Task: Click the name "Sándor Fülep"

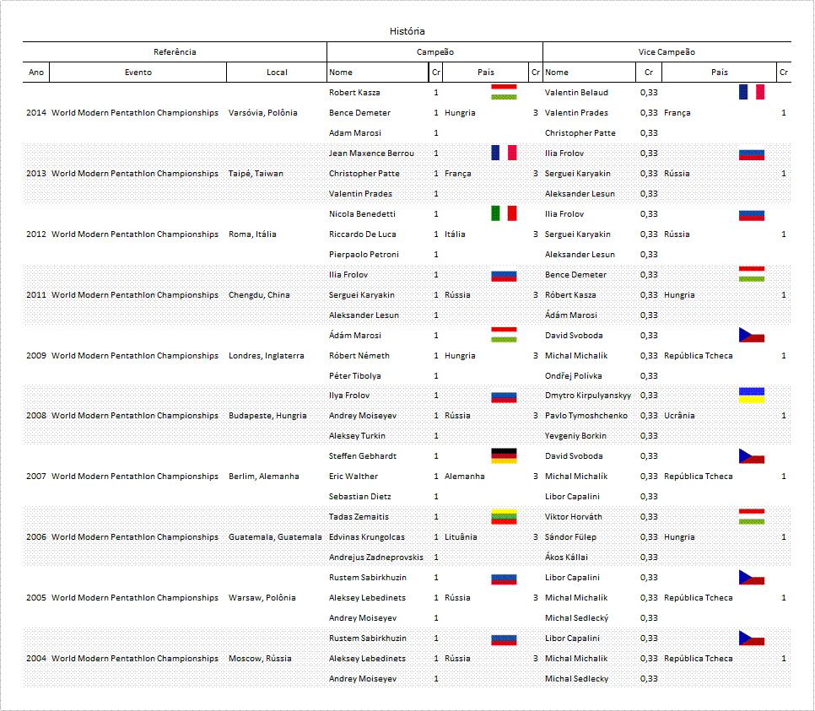Action: 570,537
